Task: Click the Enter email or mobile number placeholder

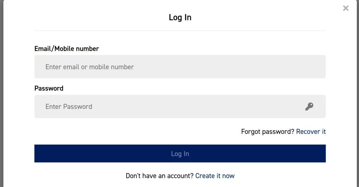Action: (x=90, y=67)
